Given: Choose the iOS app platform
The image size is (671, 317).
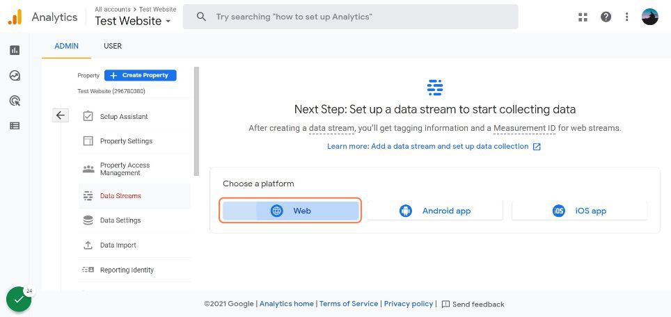Looking at the screenshot, I should (579, 211).
